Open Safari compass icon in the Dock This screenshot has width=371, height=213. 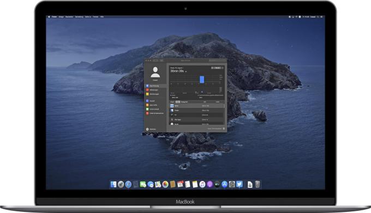(x=128, y=184)
